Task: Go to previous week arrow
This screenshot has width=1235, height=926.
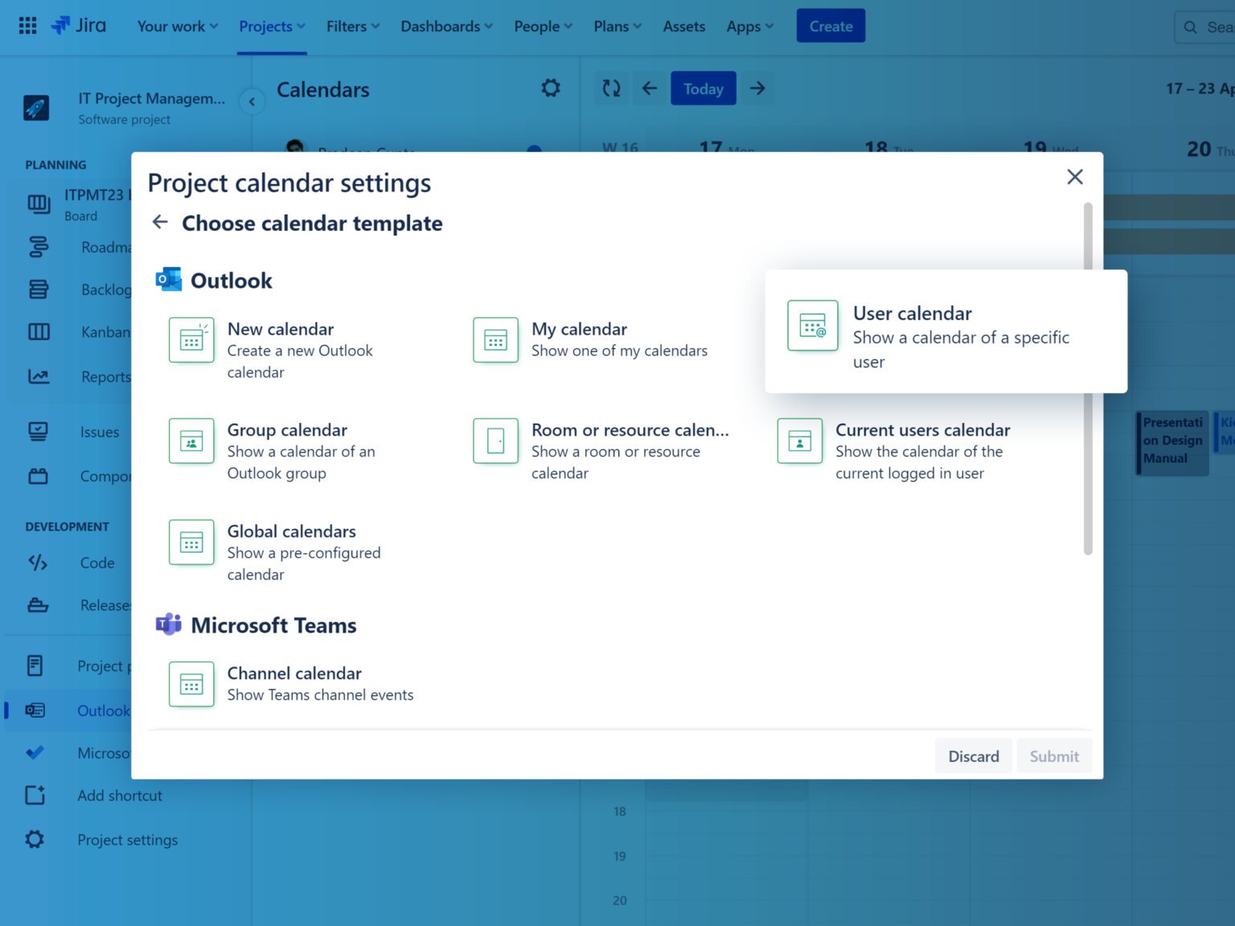Action: tap(650, 88)
